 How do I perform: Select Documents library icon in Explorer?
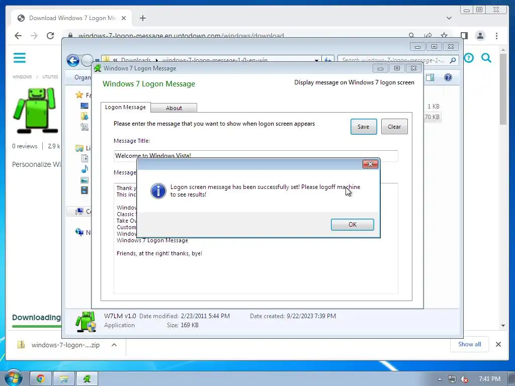84,158
